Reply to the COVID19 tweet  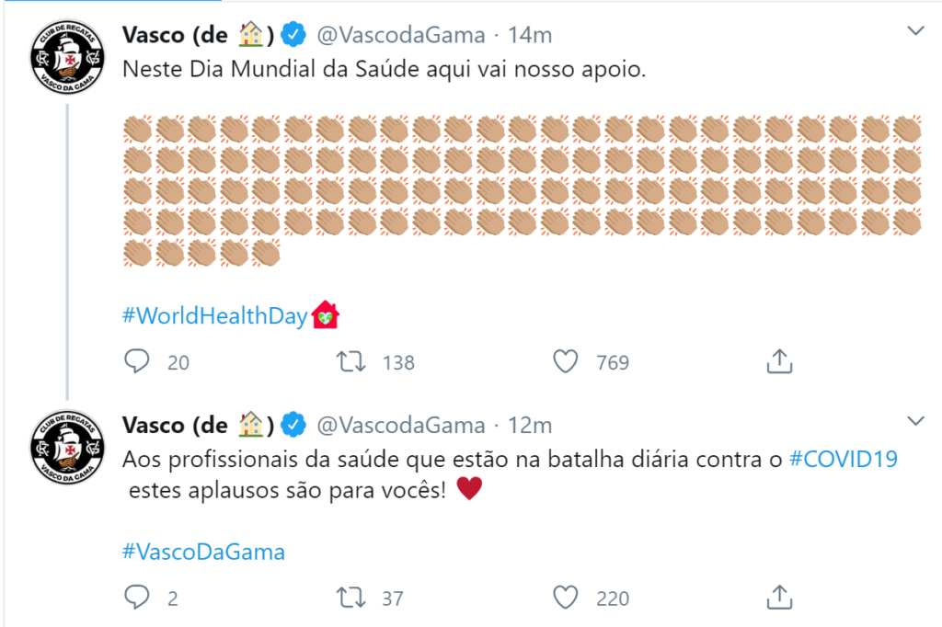(x=136, y=598)
